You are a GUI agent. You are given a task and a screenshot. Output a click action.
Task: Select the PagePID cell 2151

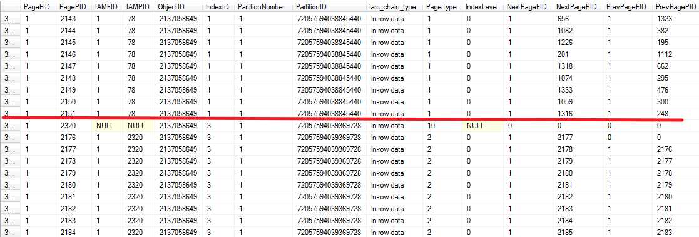[x=74, y=114]
